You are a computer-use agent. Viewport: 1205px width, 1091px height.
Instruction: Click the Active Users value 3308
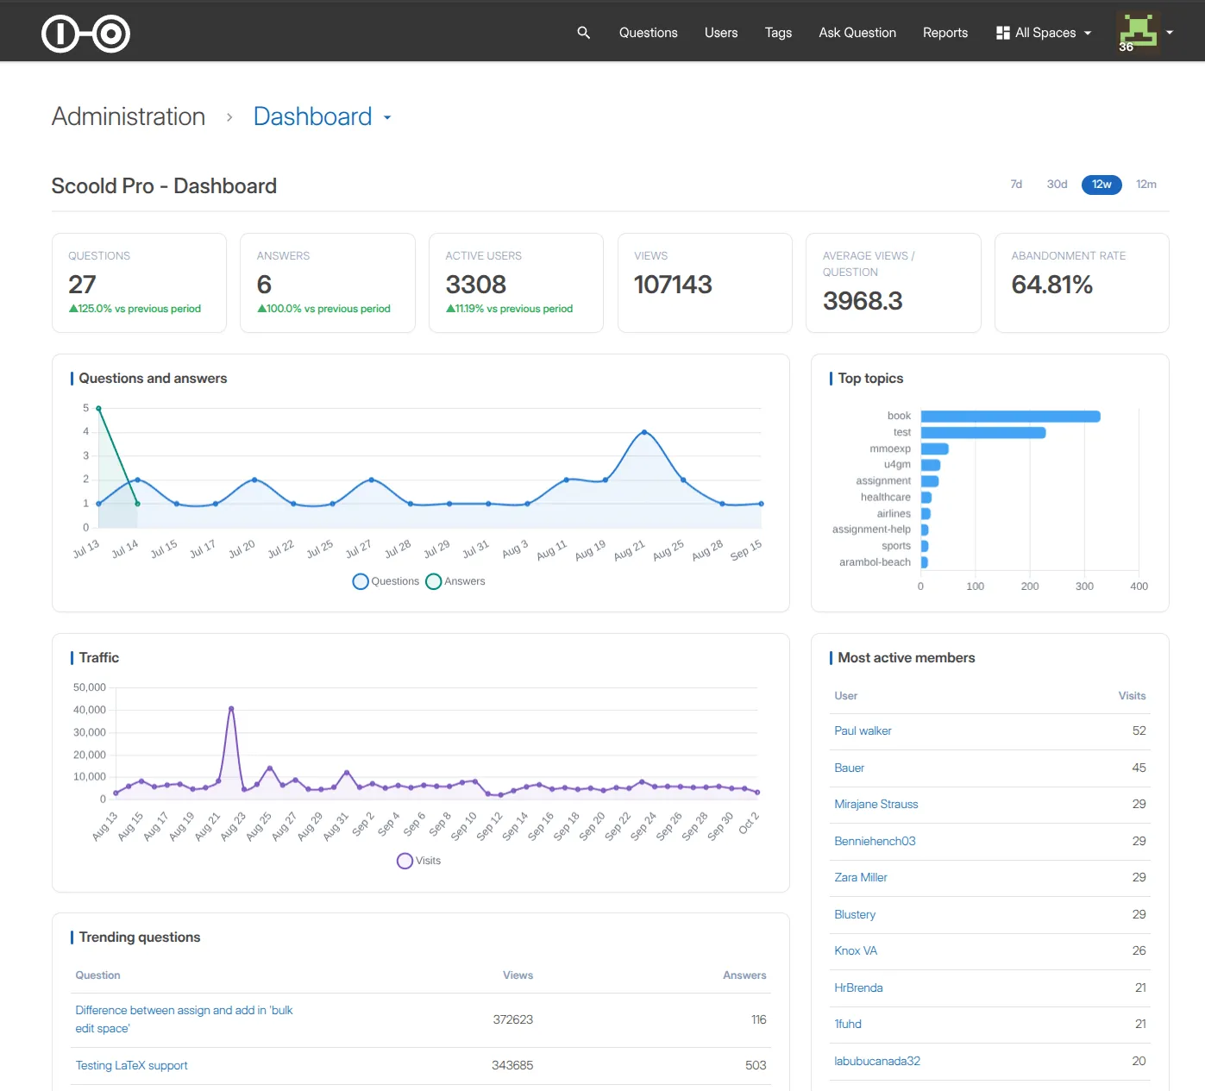476,285
